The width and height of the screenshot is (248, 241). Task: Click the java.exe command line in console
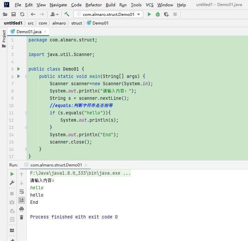point(80,173)
